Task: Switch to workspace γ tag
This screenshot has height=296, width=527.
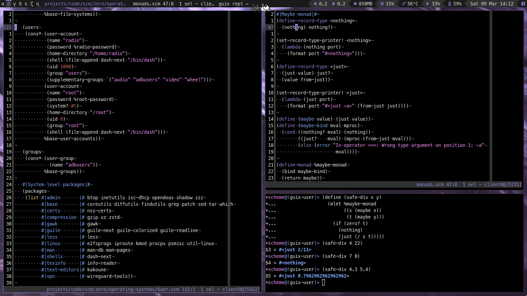Action: [15, 4]
